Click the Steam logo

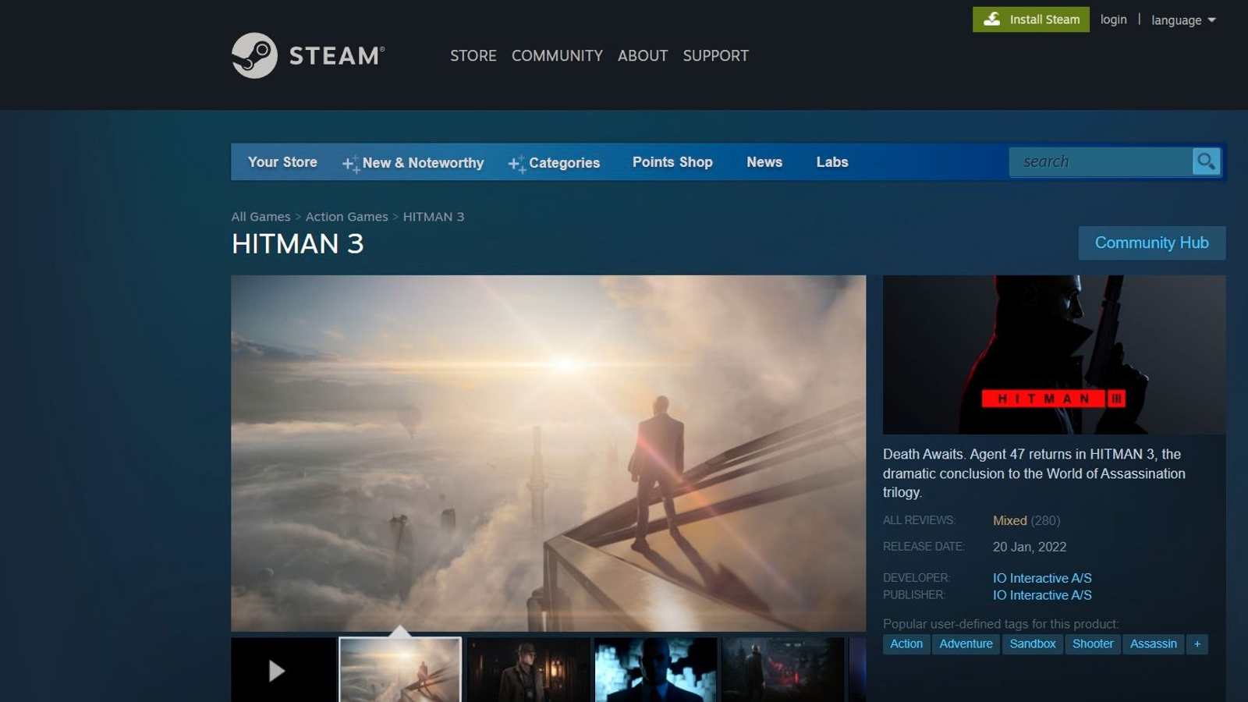[309, 55]
